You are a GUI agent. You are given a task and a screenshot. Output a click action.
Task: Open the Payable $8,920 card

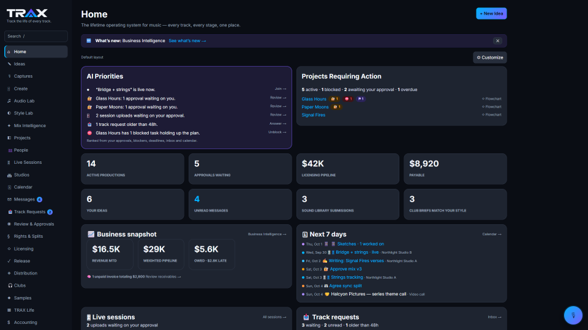tap(455, 169)
